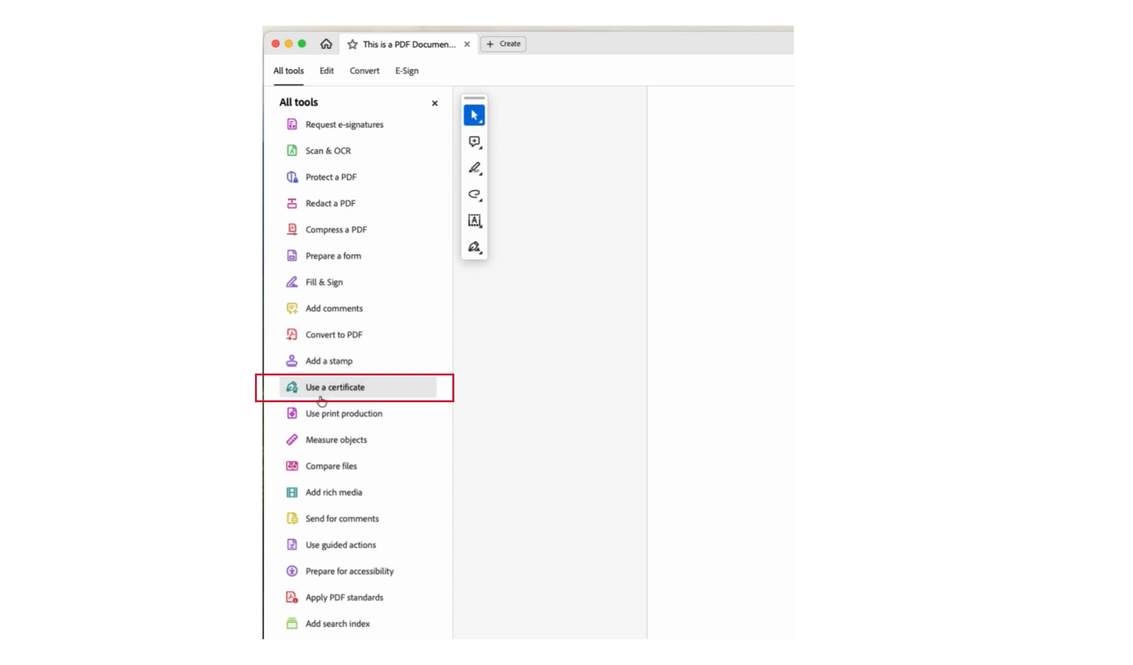This screenshot has height=665, width=1133.
Task: Open 'Scan & OCR' text label
Action: tap(328, 150)
